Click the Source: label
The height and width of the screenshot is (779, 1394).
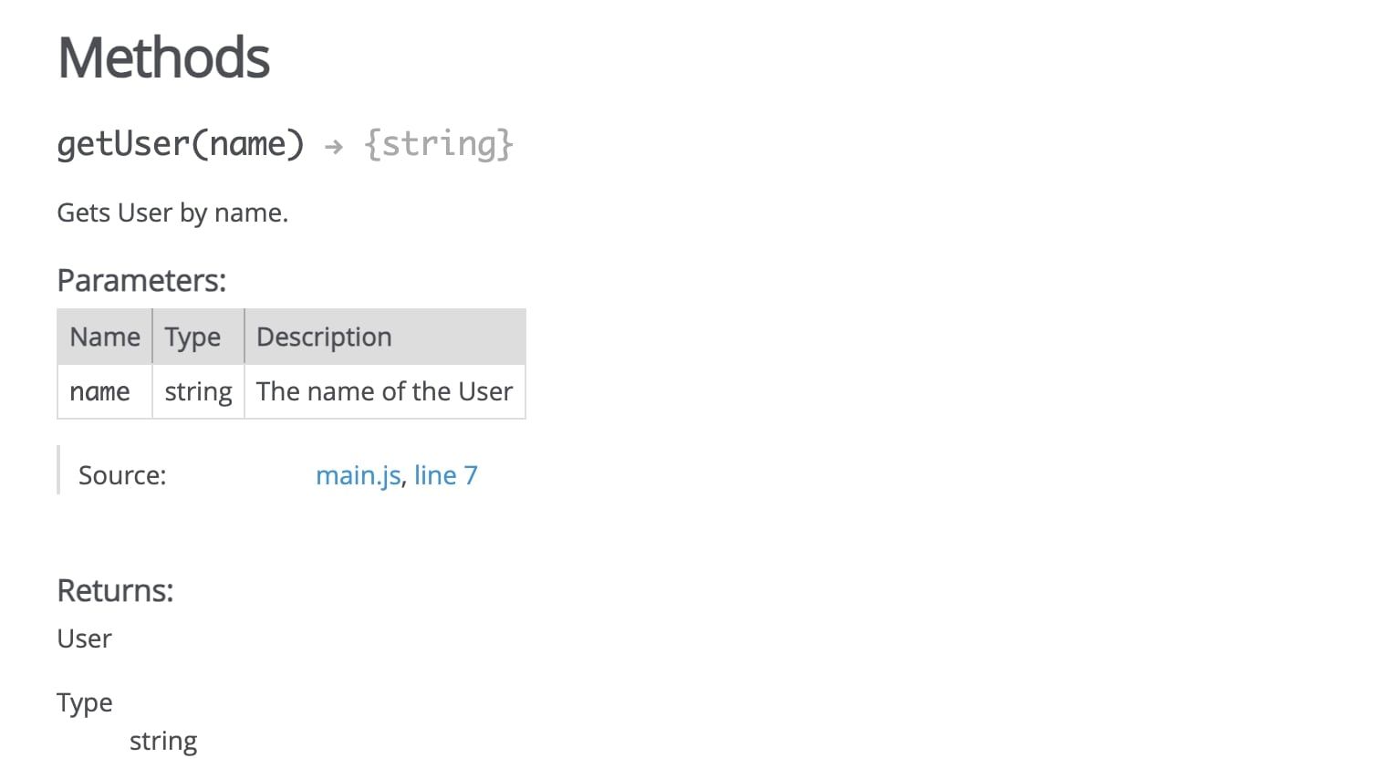coord(122,475)
